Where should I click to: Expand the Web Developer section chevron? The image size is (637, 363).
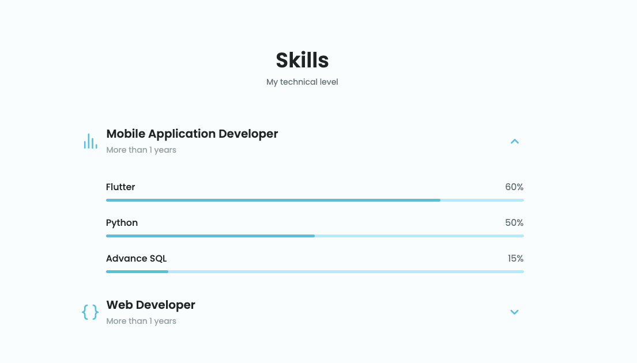515,312
